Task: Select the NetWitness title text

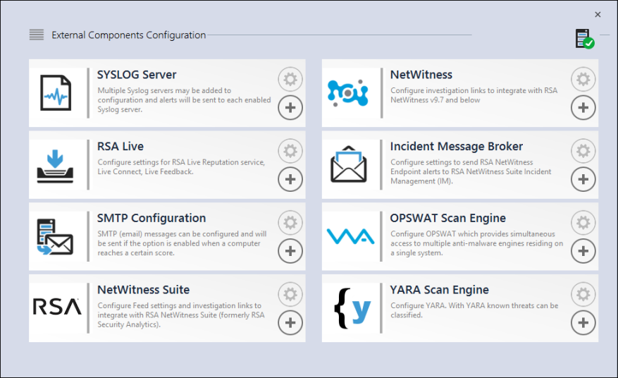Action: [x=421, y=75]
